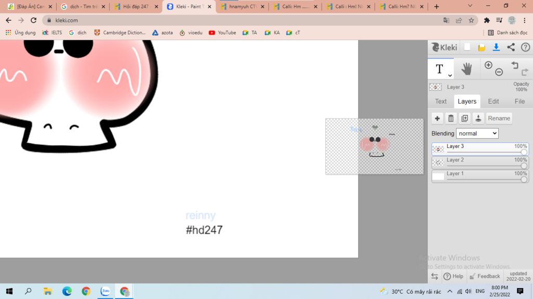
Task: Select Layer 1 in the layer list
Action: click(480, 176)
